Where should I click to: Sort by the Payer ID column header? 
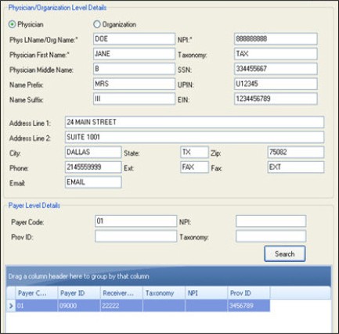(79, 293)
